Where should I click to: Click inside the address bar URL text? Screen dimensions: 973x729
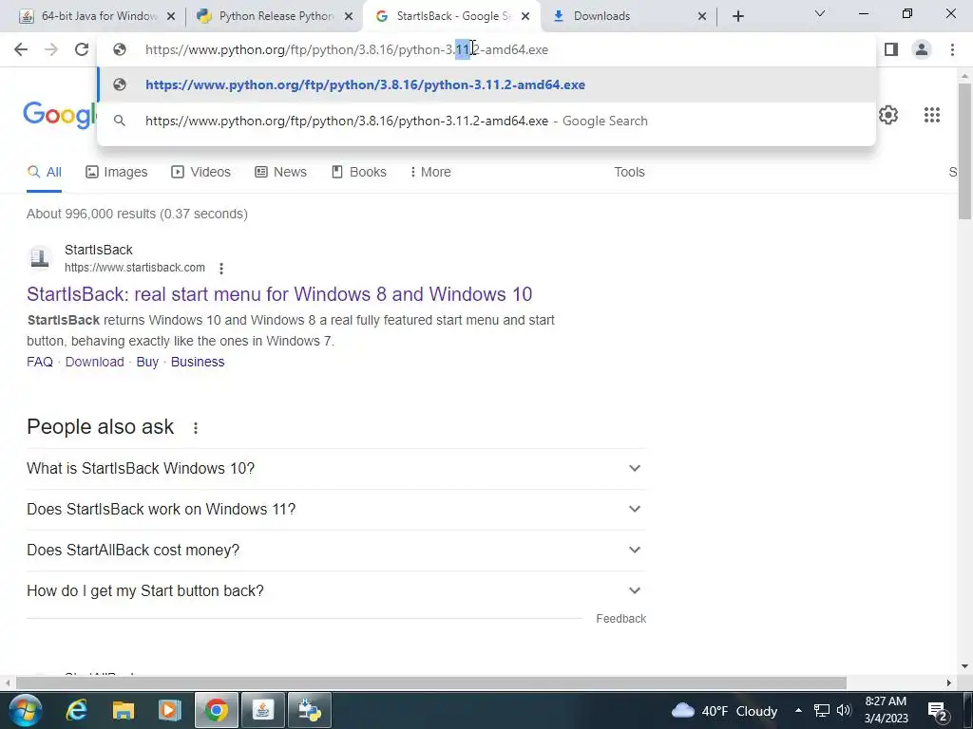pyautogui.click(x=346, y=49)
